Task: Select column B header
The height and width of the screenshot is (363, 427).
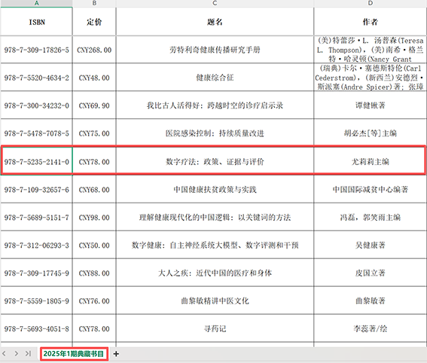Action: 94,3
